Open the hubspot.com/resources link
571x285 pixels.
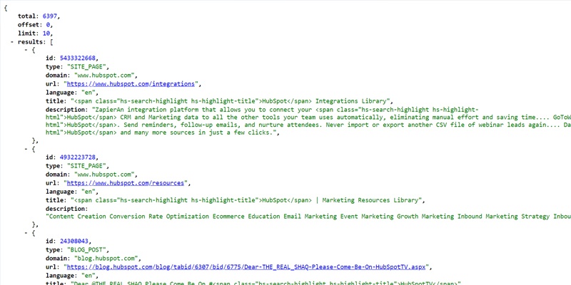(126, 183)
